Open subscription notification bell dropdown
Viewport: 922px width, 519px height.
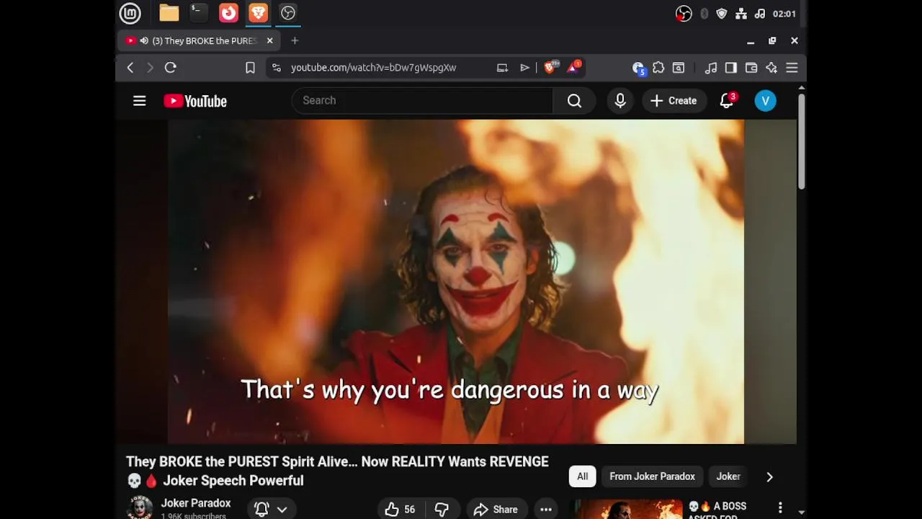coord(271,509)
